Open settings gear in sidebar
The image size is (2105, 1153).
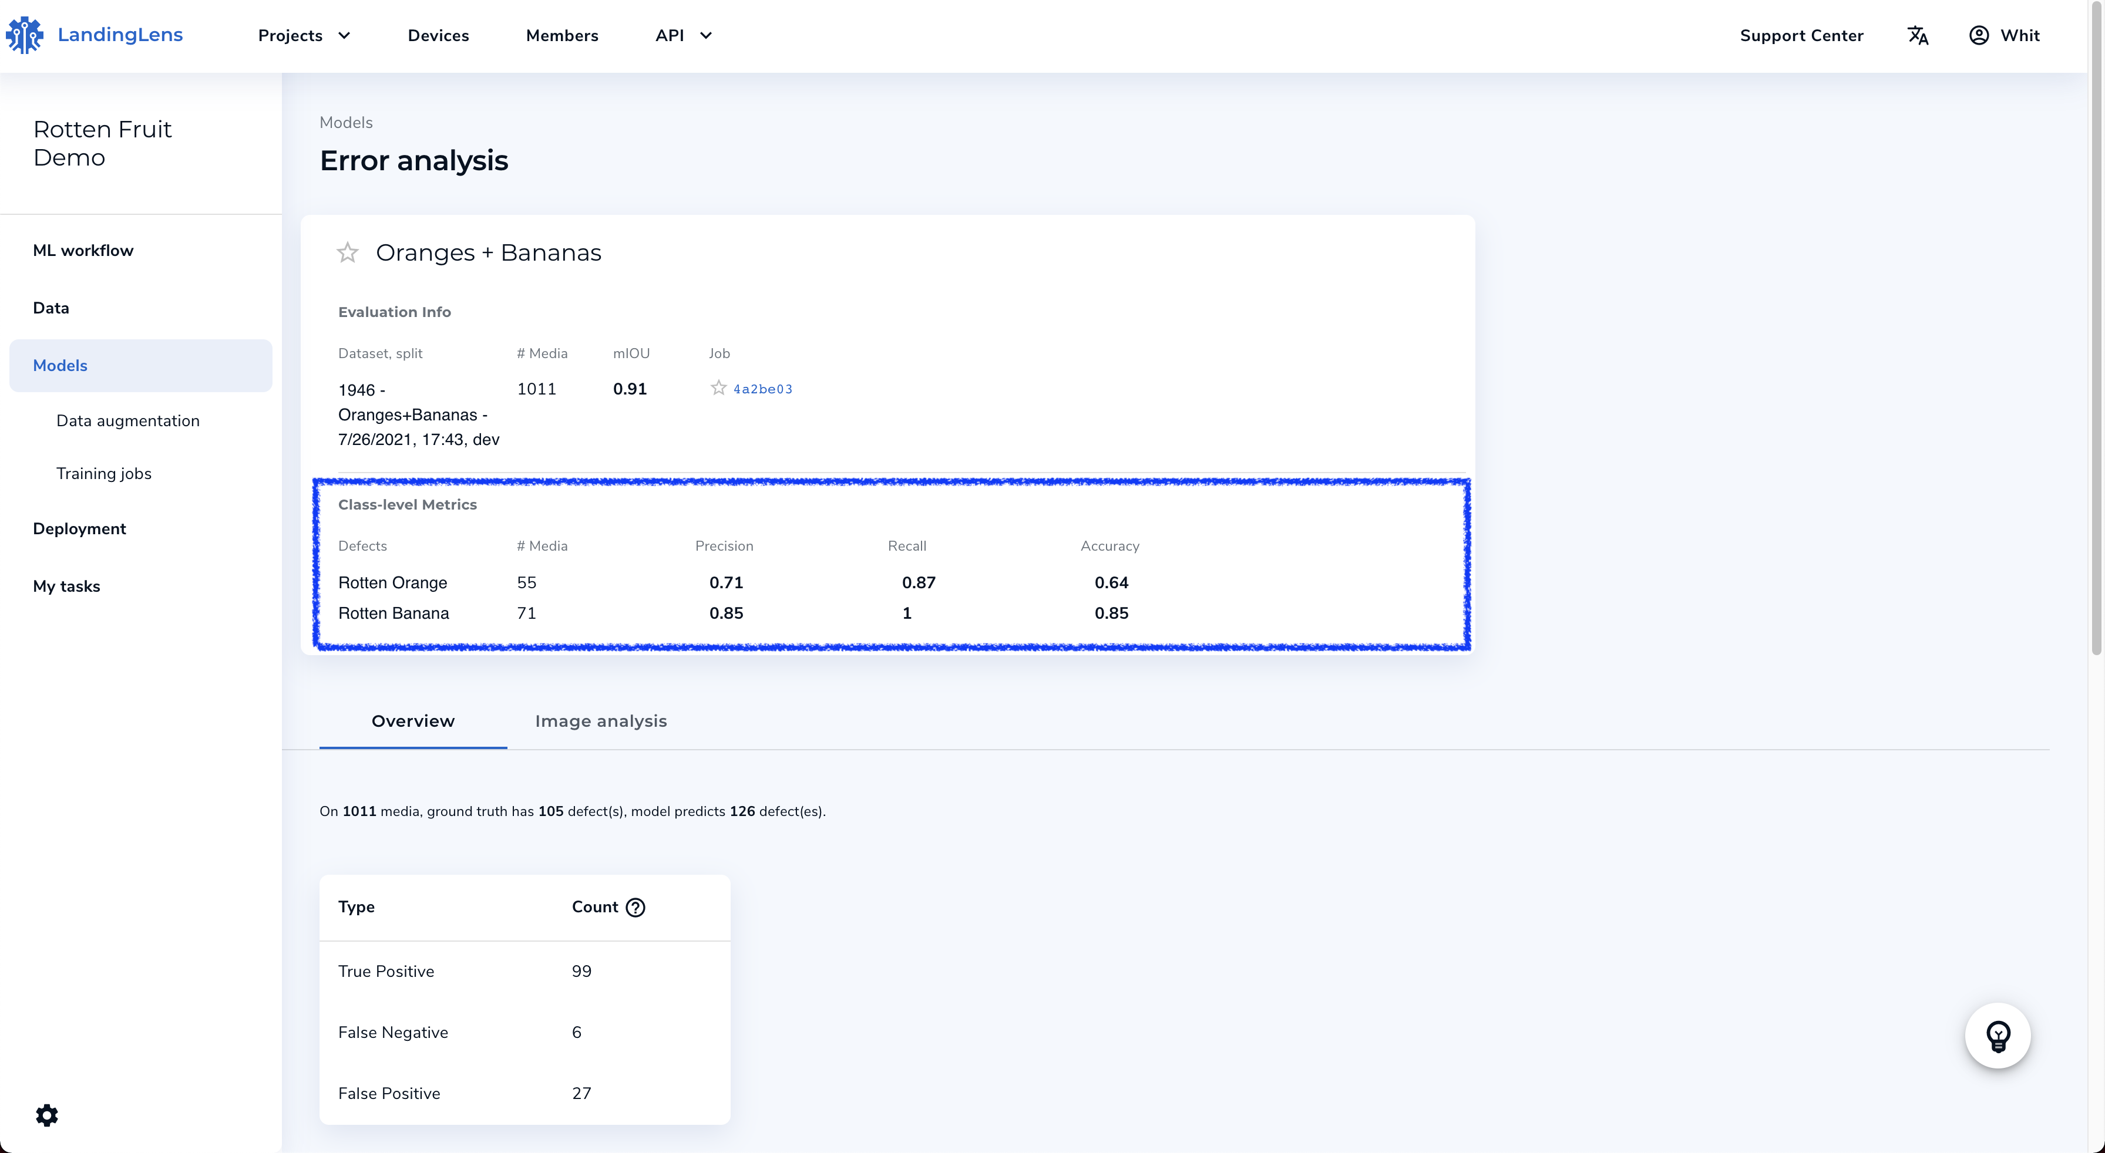click(48, 1115)
